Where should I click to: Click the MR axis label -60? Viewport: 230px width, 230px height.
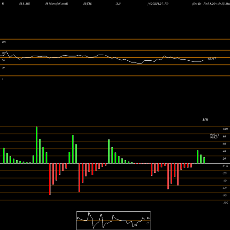(224, 188)
